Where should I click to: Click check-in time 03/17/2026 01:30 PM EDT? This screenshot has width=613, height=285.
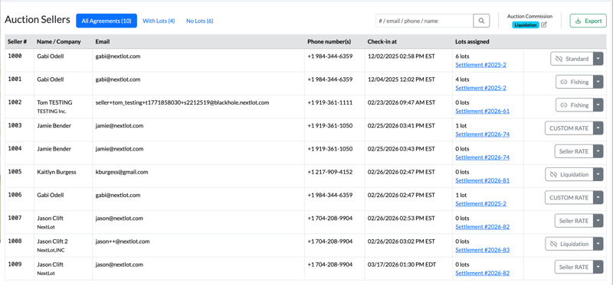401,264
